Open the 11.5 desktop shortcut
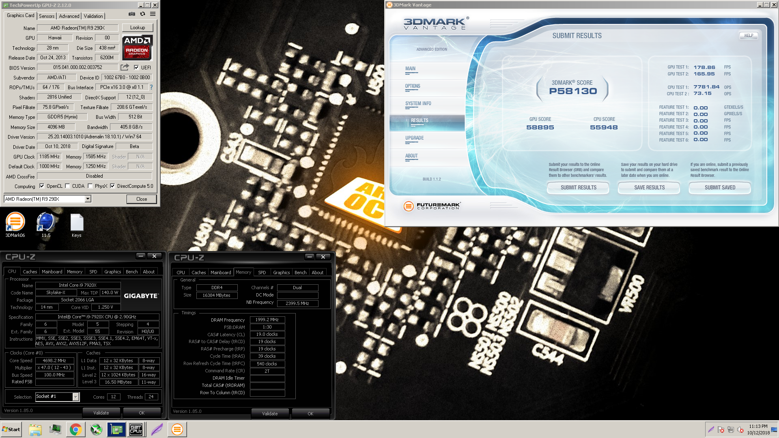The width and height of the screenshot is (779, 438). (46, 225)
